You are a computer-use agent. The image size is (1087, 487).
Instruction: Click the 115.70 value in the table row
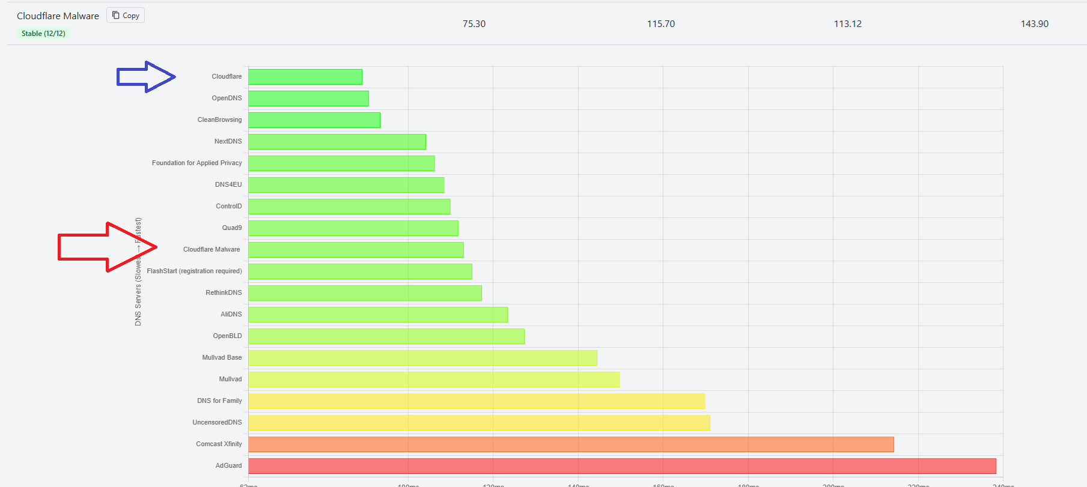[x=661, y=24]
